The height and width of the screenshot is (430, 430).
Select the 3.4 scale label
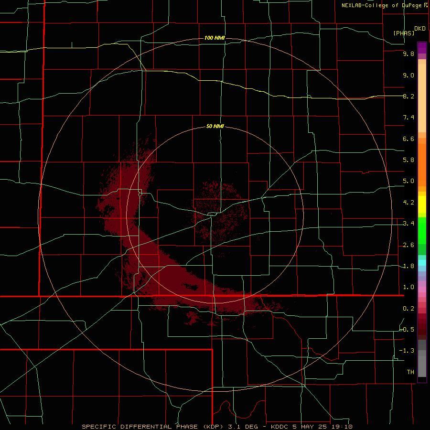pos(408,224)
